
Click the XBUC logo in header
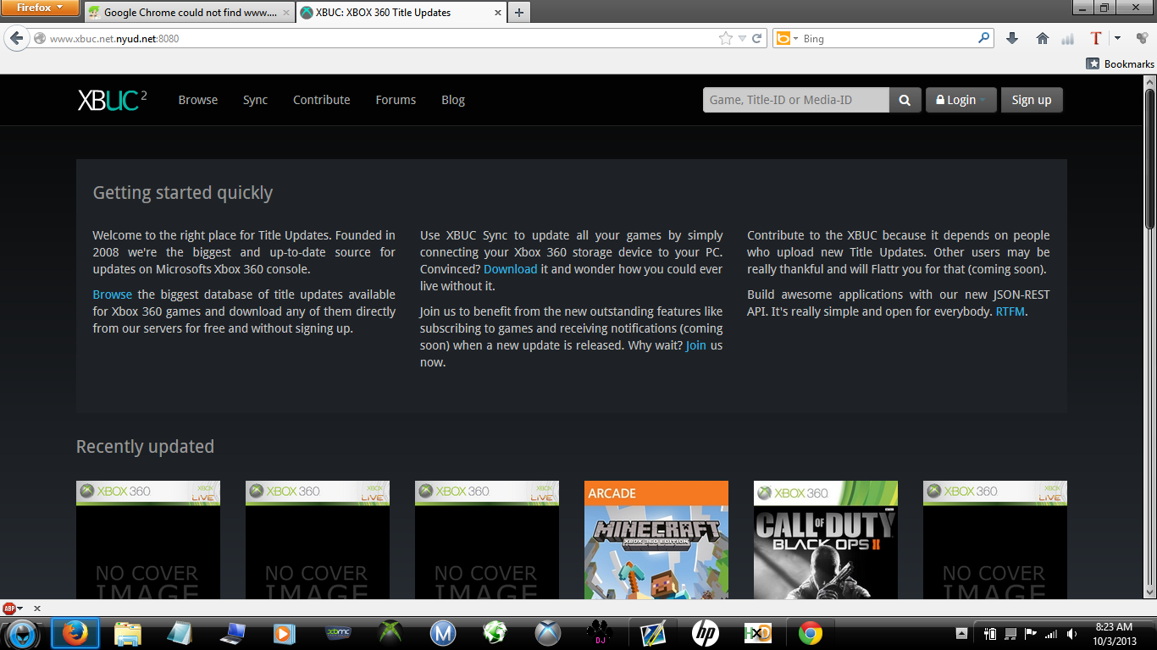[112, 100]
